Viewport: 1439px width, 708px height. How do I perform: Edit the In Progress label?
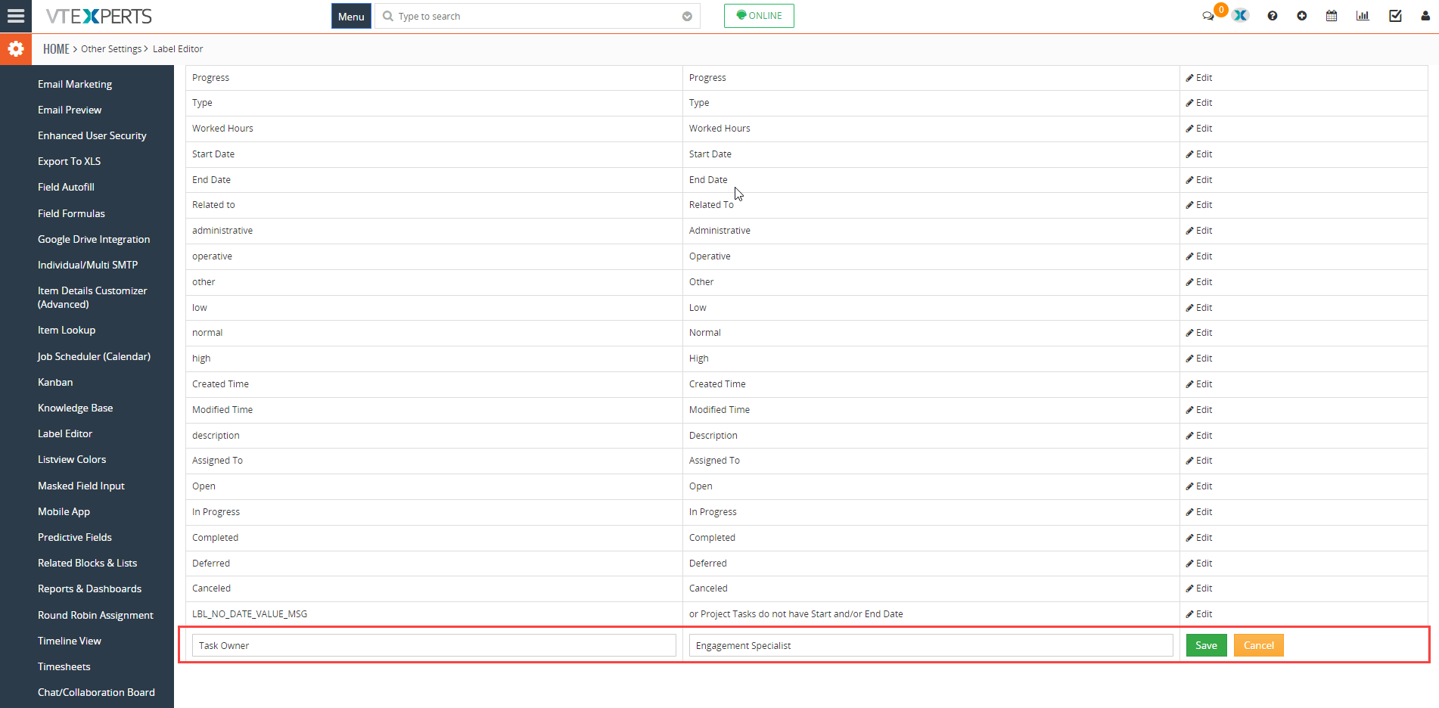point(1199,512)
